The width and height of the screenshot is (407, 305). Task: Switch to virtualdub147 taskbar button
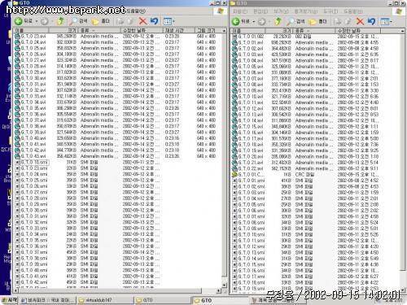coord(105,300)
